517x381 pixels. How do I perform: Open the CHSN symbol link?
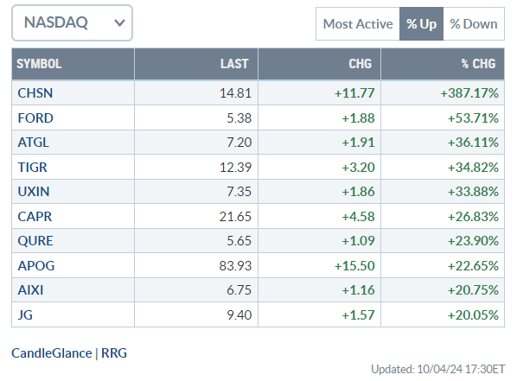click(x=35, y=93)
